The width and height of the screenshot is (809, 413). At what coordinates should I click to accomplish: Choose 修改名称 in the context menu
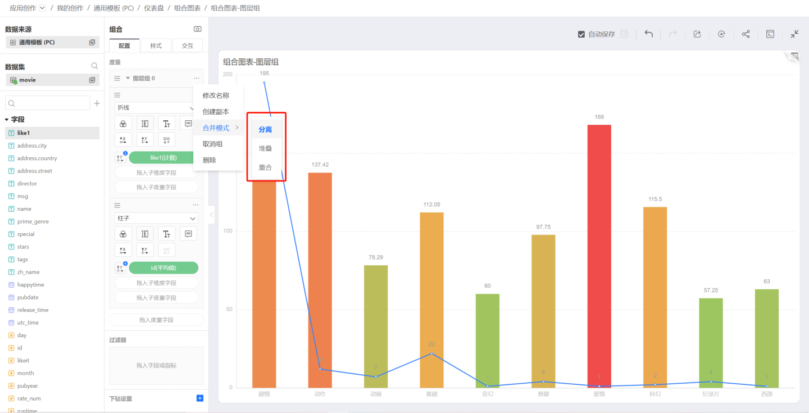click(216, 96)
